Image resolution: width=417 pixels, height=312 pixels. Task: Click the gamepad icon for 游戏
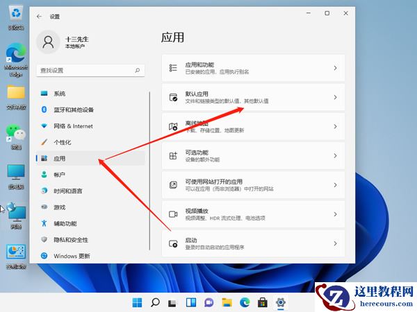44,207
